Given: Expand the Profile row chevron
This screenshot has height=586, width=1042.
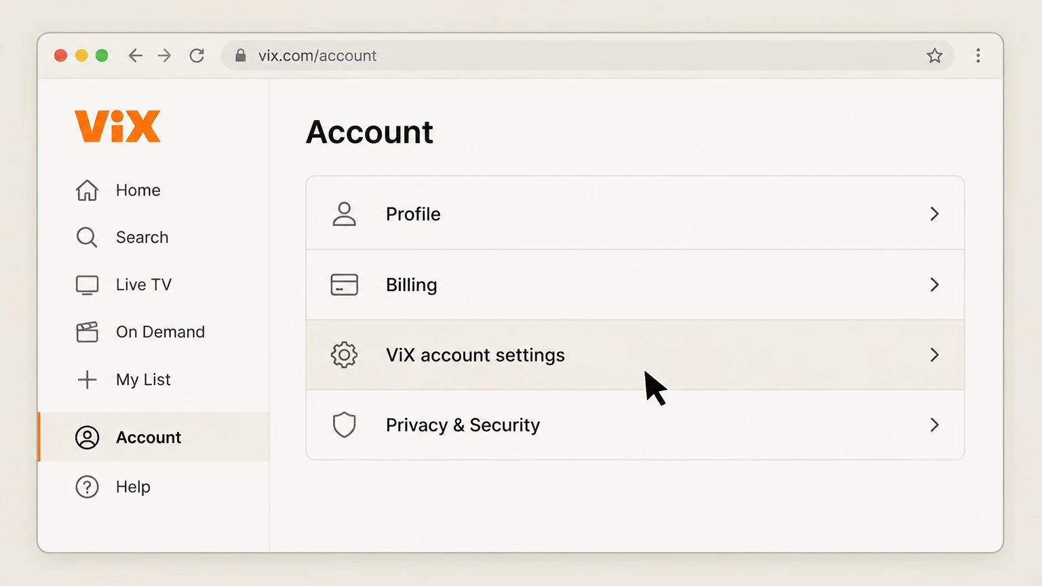Looking at the screenshot, I should click(935, 214).
